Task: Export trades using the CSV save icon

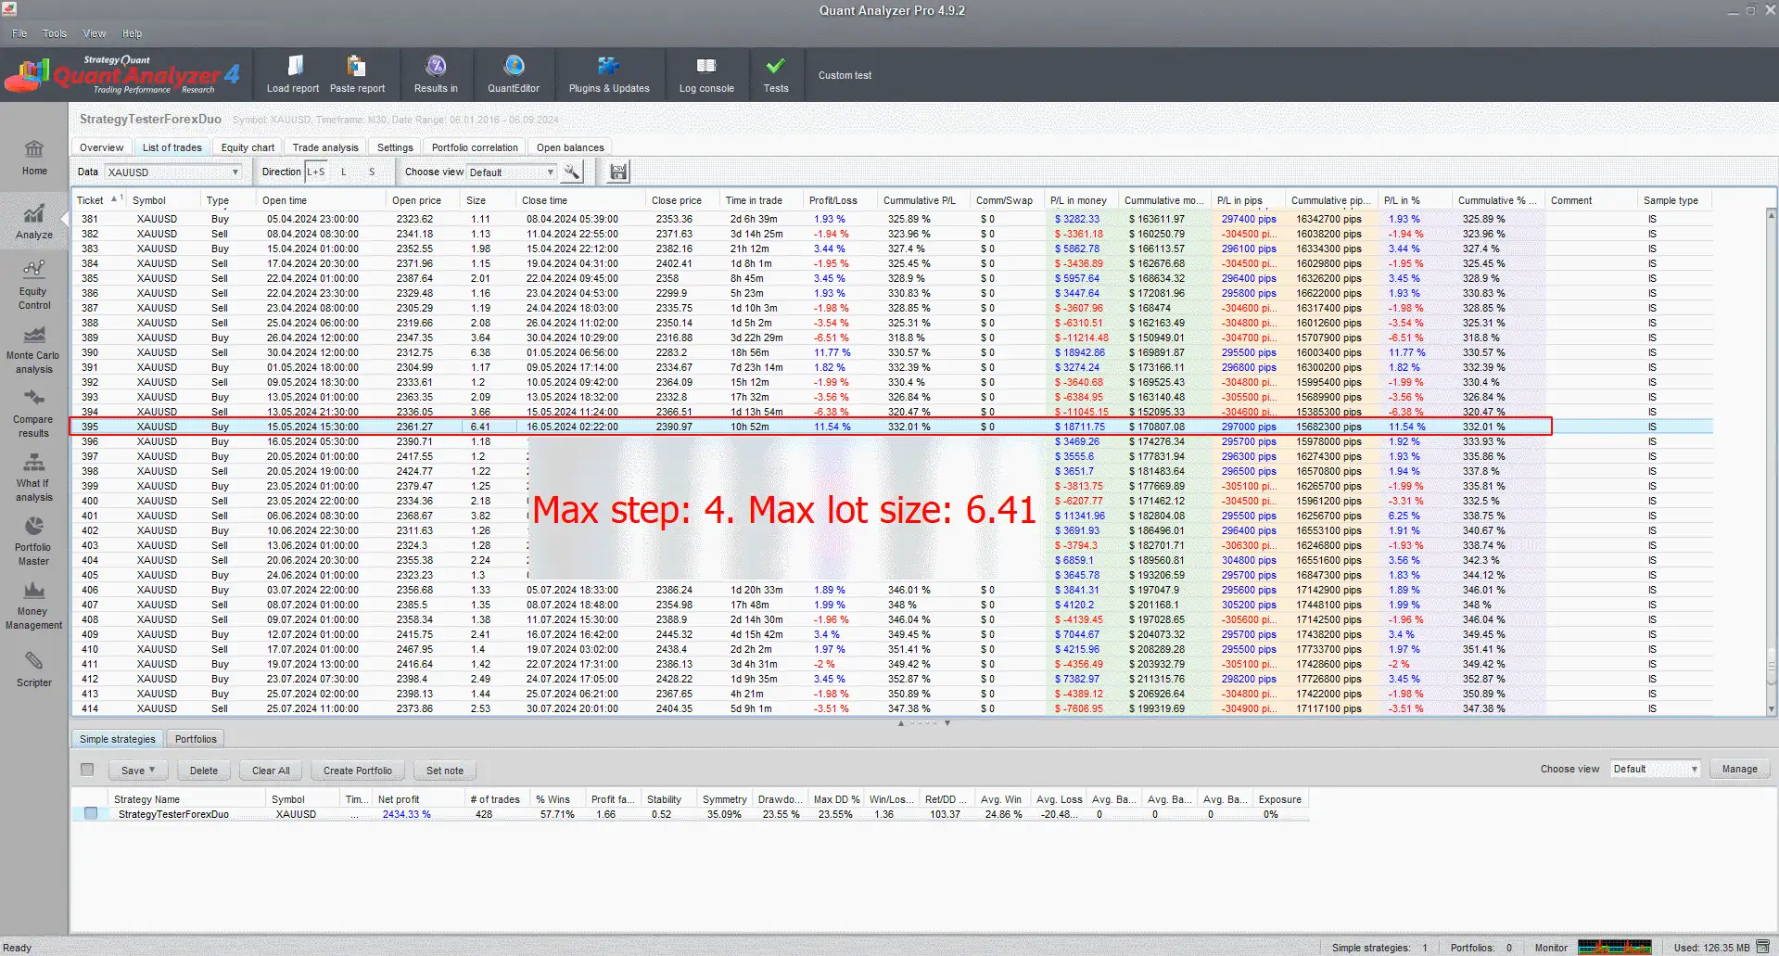Action: pos(617,172)
